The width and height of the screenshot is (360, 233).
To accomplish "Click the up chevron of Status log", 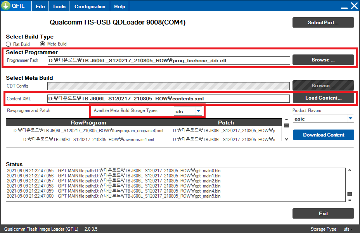I will (350, 170).
